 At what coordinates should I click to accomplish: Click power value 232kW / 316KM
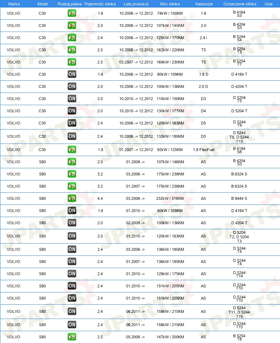point(170,198)
